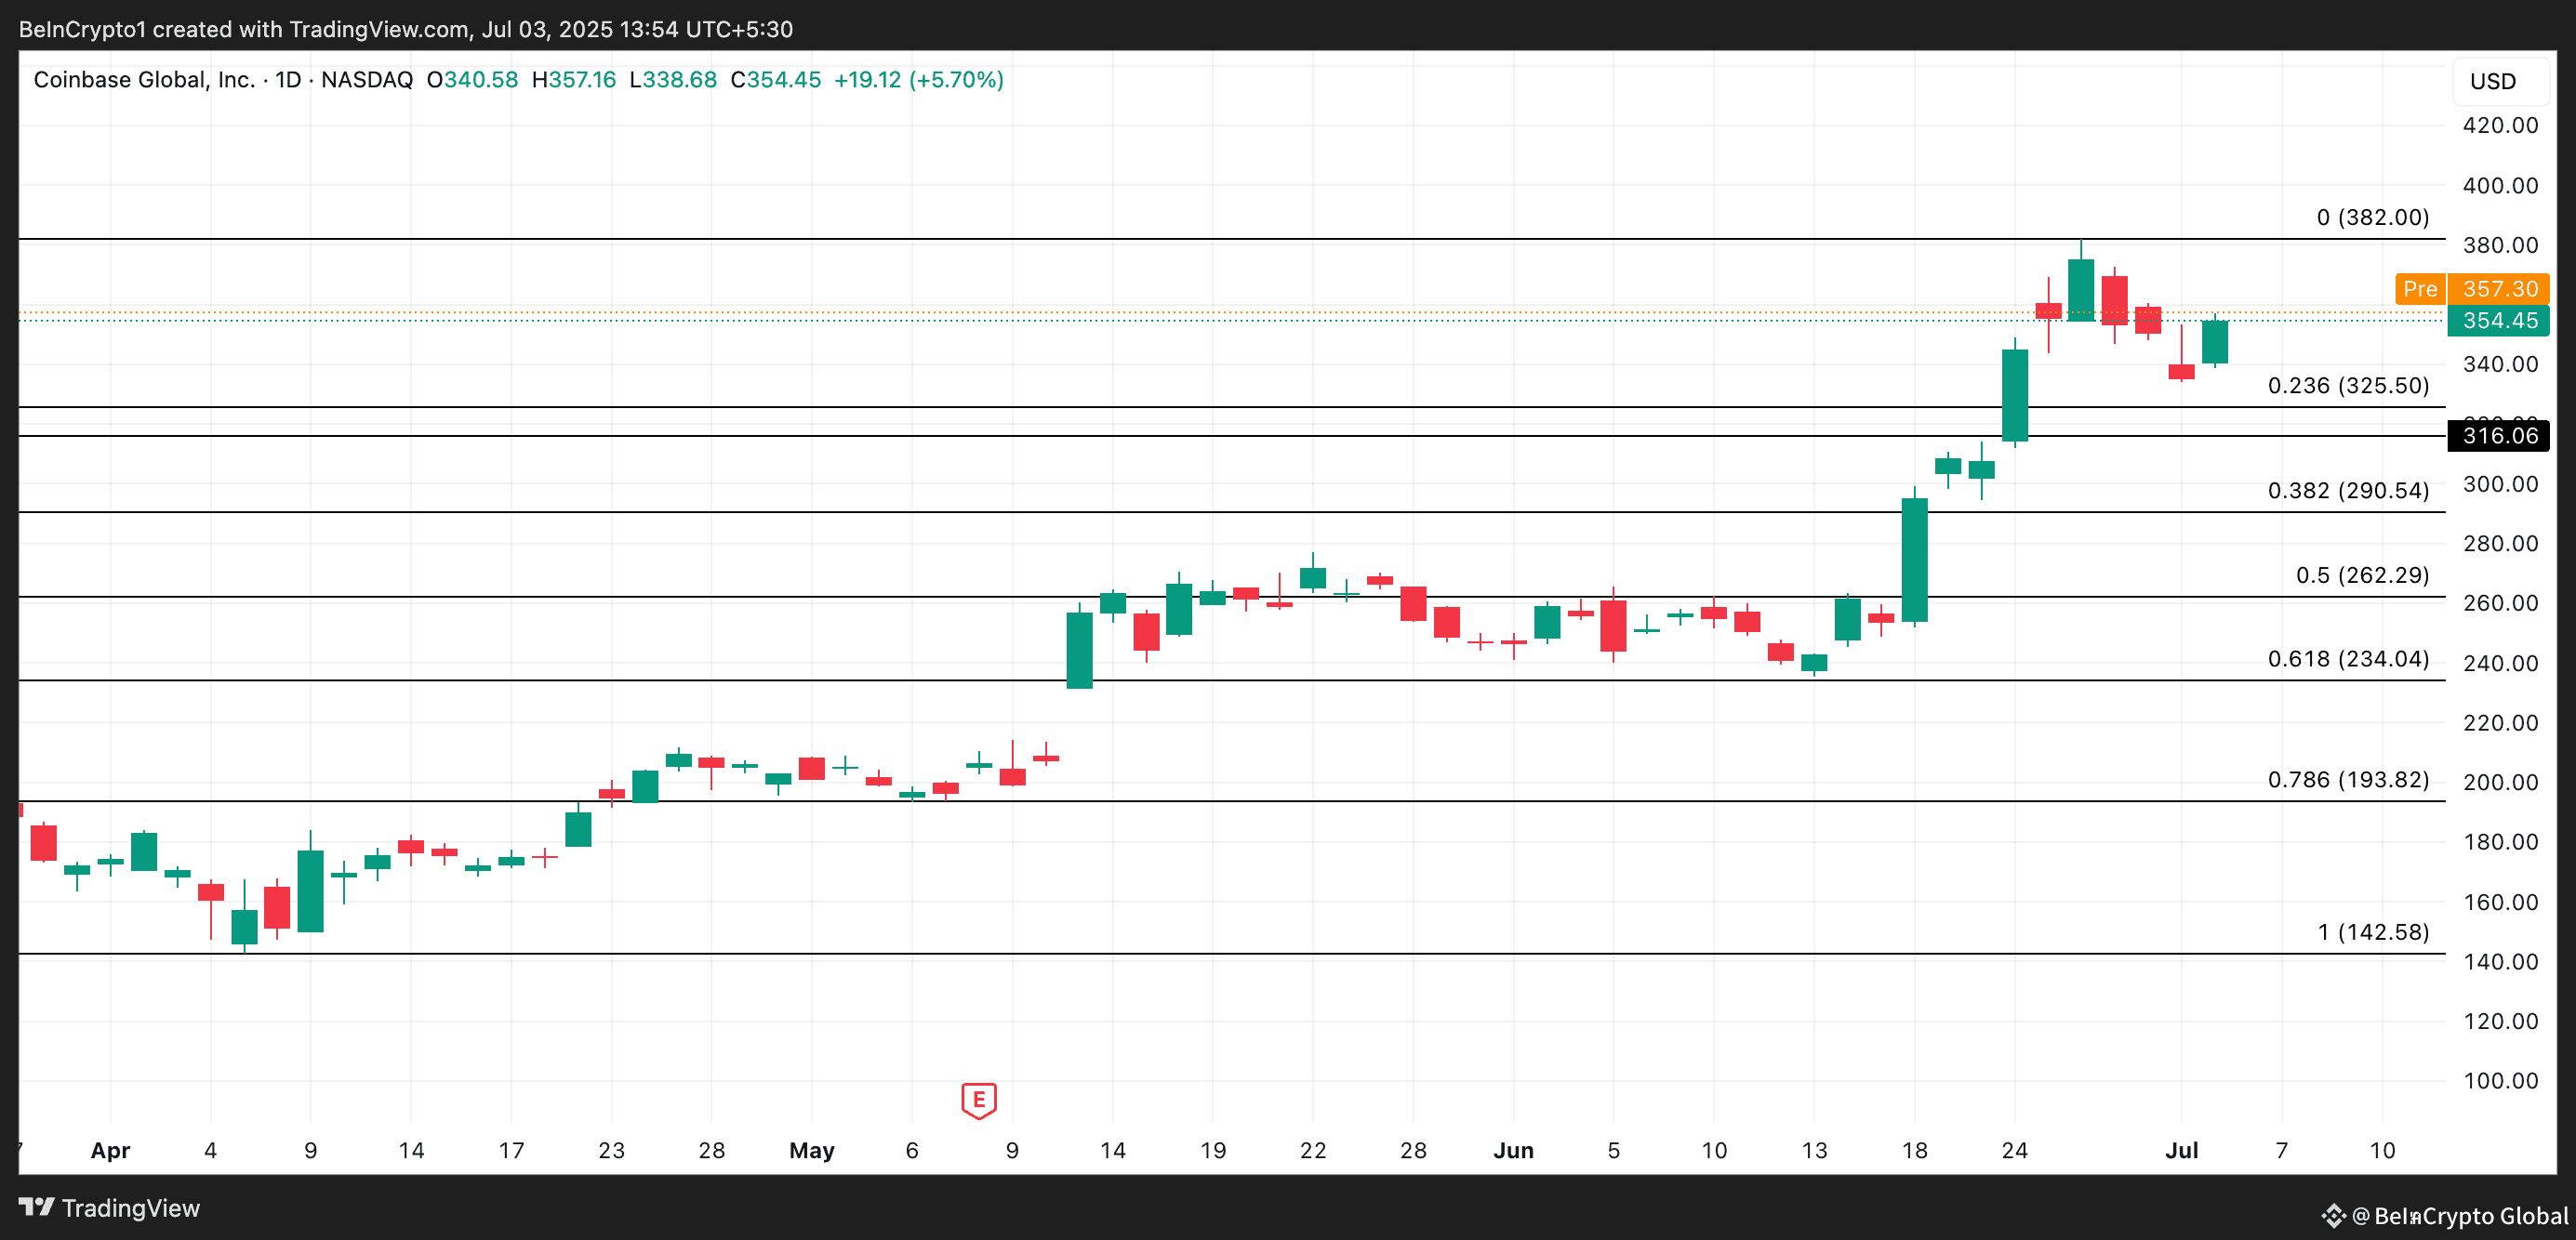Click the Apr date axis label
Viewport: 2576px width, 1240px height.
pyautogui.click(x=110, y=1150)
